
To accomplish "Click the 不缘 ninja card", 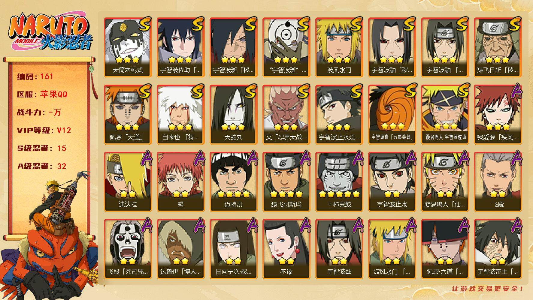I will coord(286,249).
